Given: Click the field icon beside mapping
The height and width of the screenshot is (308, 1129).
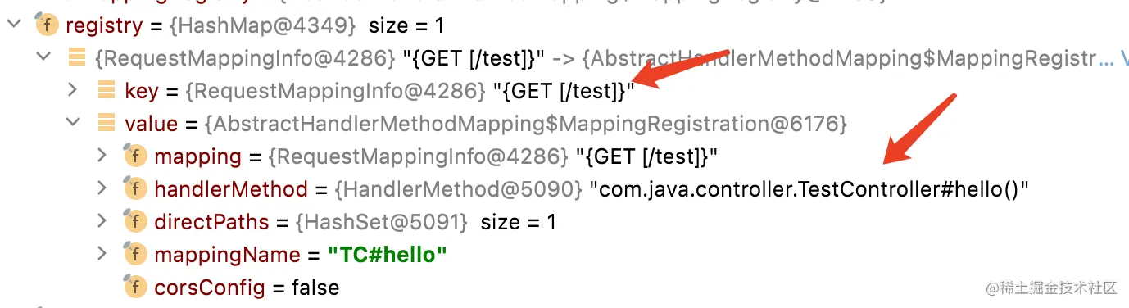Looking at the screenshot, I should (x=135, y=156).
